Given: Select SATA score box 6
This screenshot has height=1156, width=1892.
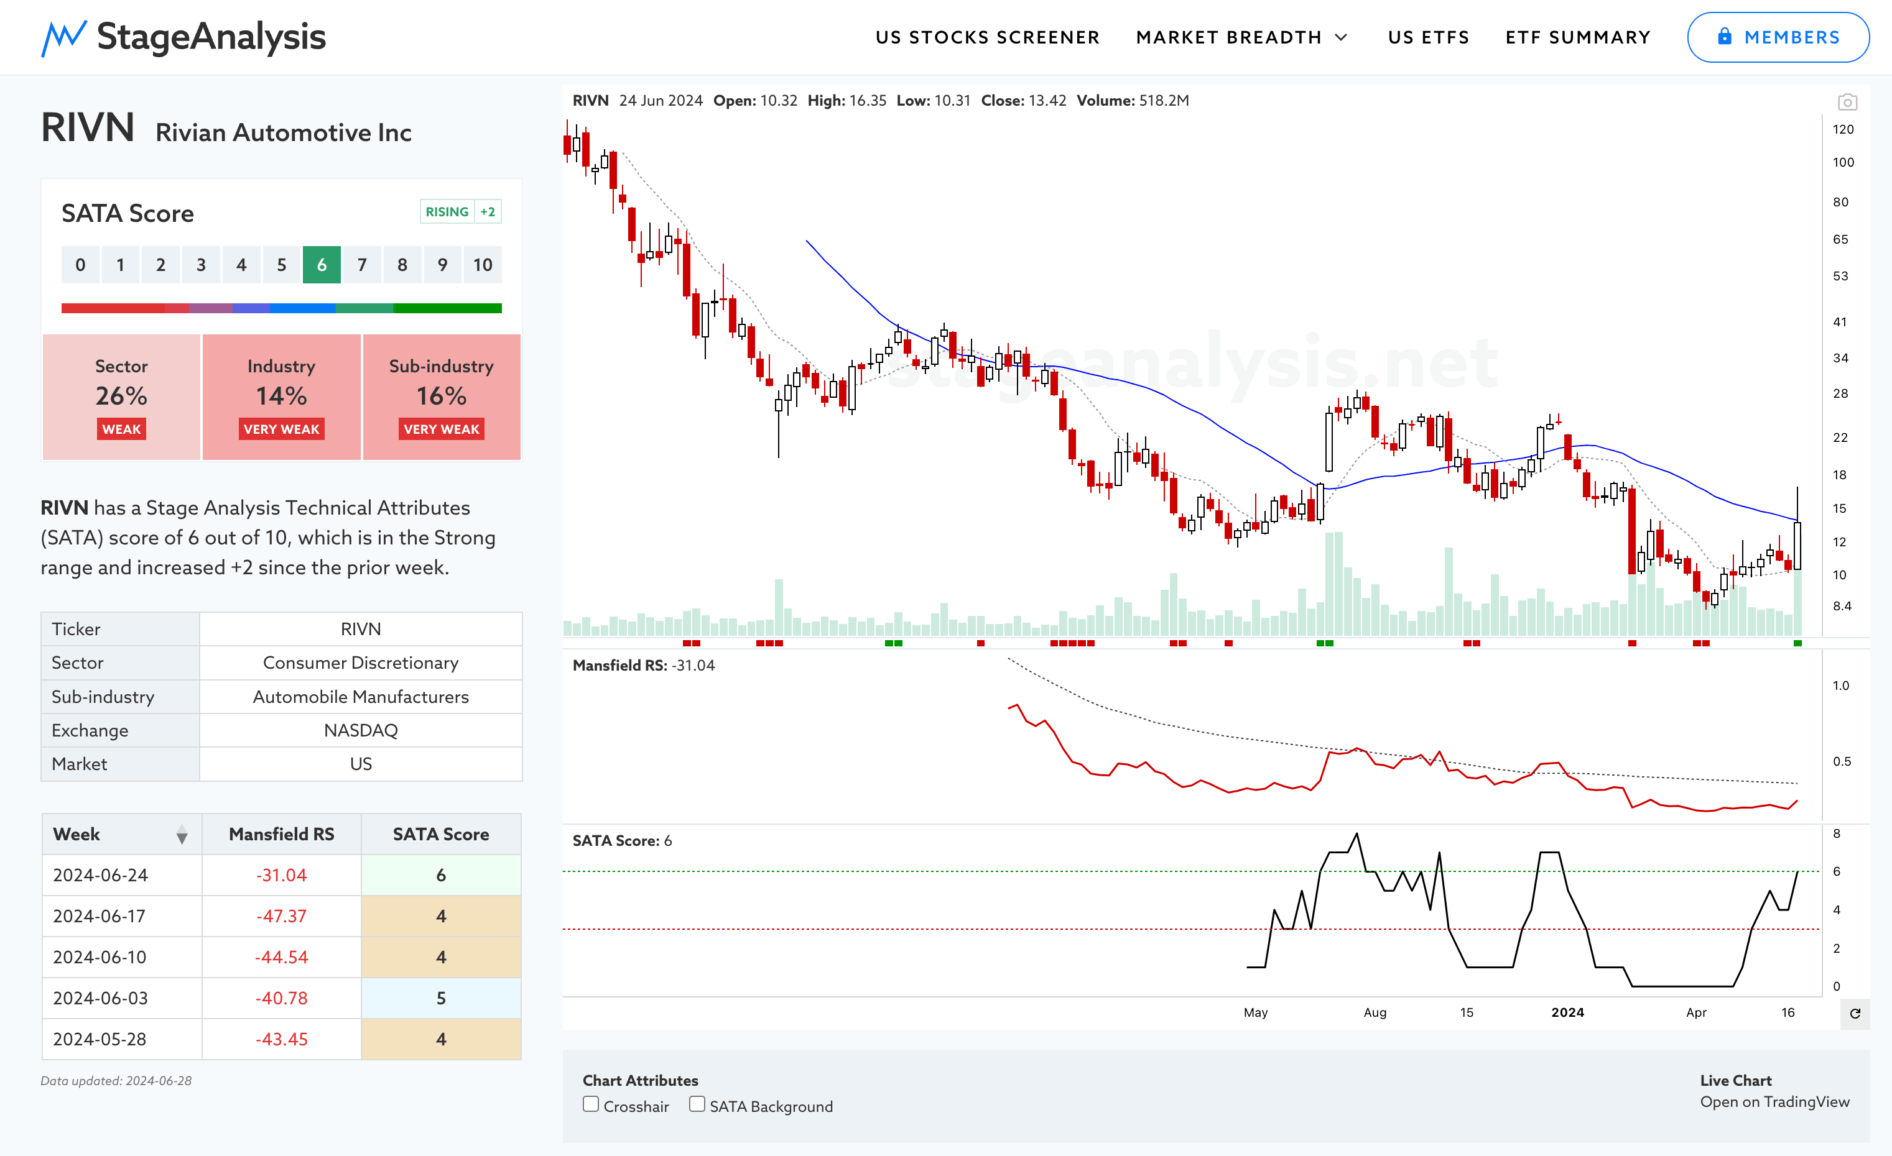Looking at the screenshot, I should 322,265.
